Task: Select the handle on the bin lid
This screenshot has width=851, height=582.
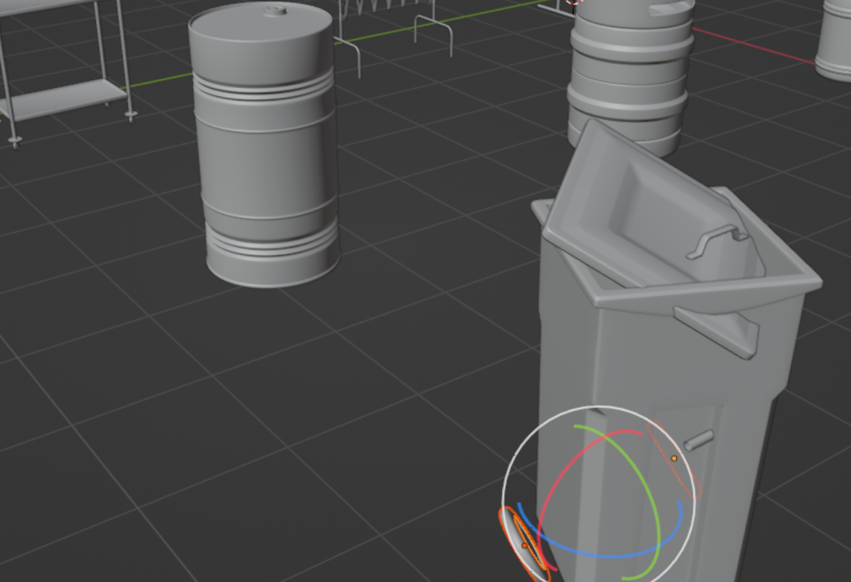Action: (717, 240)
